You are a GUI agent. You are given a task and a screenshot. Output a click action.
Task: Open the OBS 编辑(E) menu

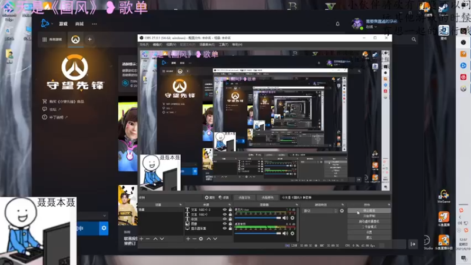pos(157,45)
